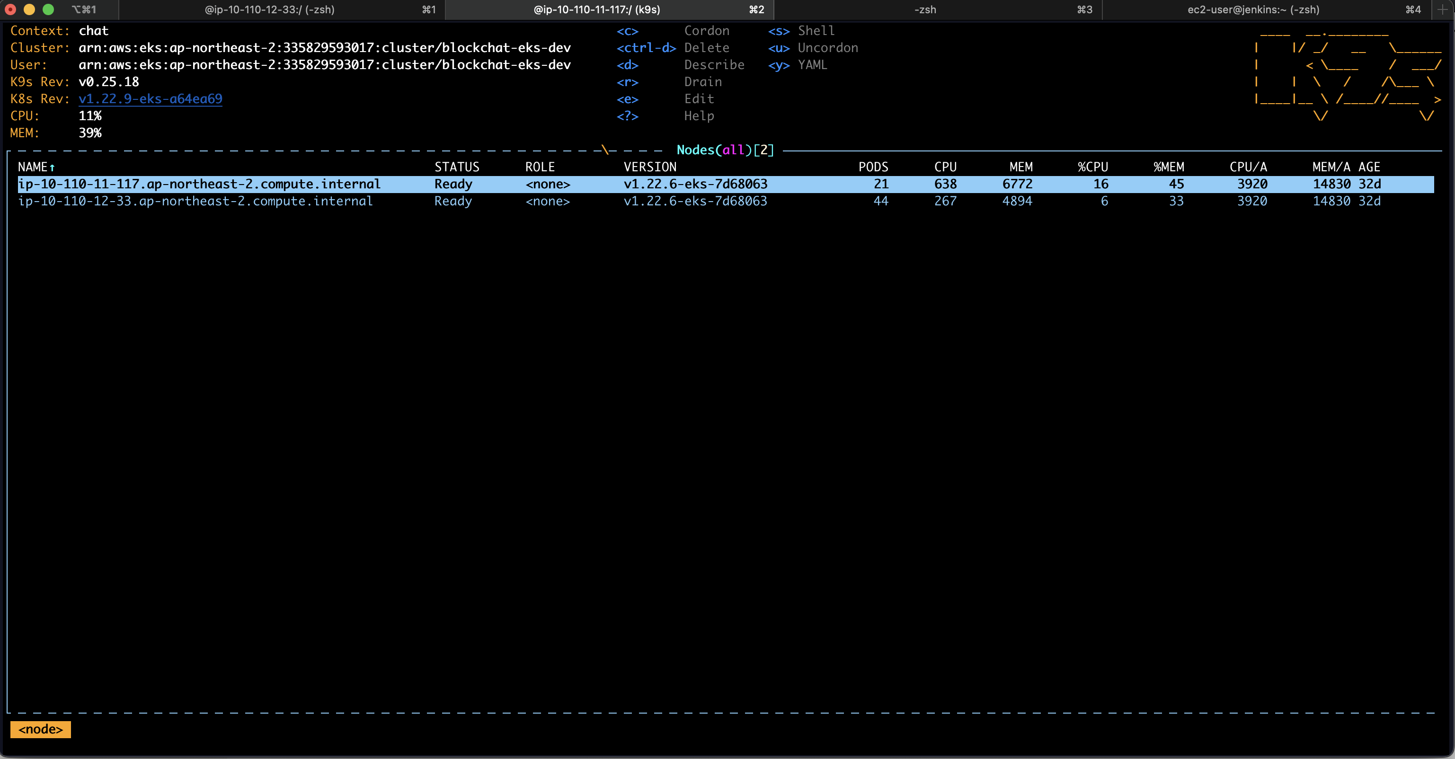Click the YAML shortcut hint
This screenshot has width=1455, height=759.
pyautogui.click(x=812, y=65)
